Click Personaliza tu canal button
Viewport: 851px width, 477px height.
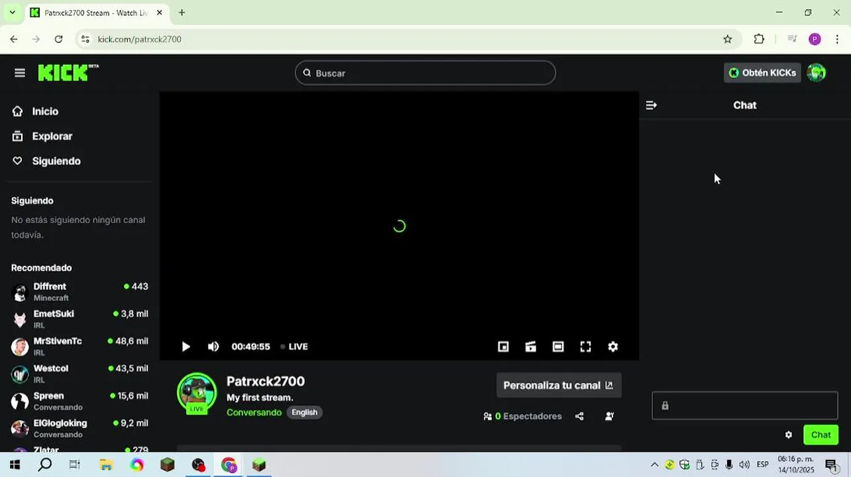pyautogui.click(x=559, y=385)
